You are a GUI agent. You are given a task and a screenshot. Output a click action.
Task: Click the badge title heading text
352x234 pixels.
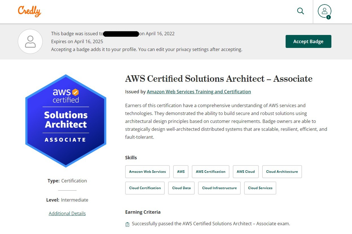(219, 79)
